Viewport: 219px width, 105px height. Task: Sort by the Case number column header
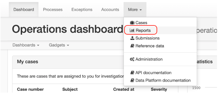(x=30, y=89)
